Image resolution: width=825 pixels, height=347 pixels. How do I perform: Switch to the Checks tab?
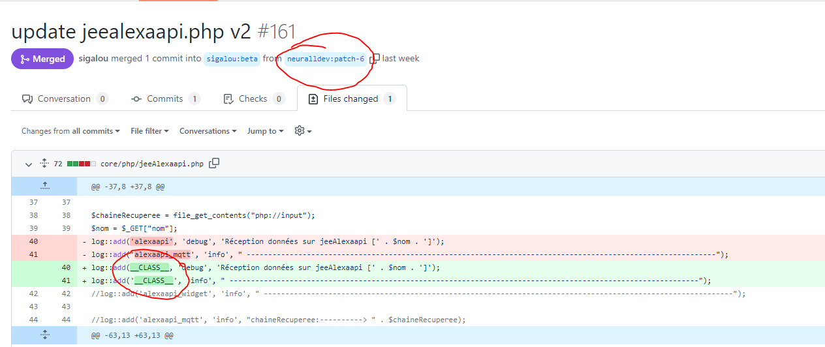pos(254,99)
